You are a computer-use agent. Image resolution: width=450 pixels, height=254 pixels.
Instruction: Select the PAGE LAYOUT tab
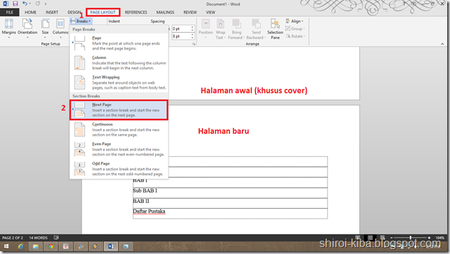(103, 13)
